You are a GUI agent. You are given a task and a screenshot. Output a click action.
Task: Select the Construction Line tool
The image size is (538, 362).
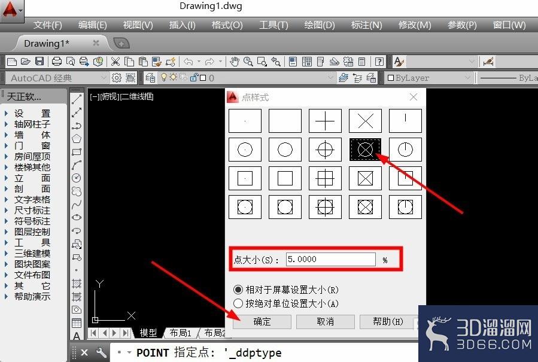click(x=76, y=112)
